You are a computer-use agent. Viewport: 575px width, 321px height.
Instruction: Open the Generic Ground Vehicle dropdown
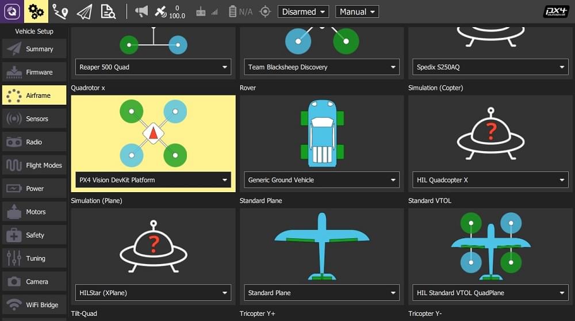(321, 180)
